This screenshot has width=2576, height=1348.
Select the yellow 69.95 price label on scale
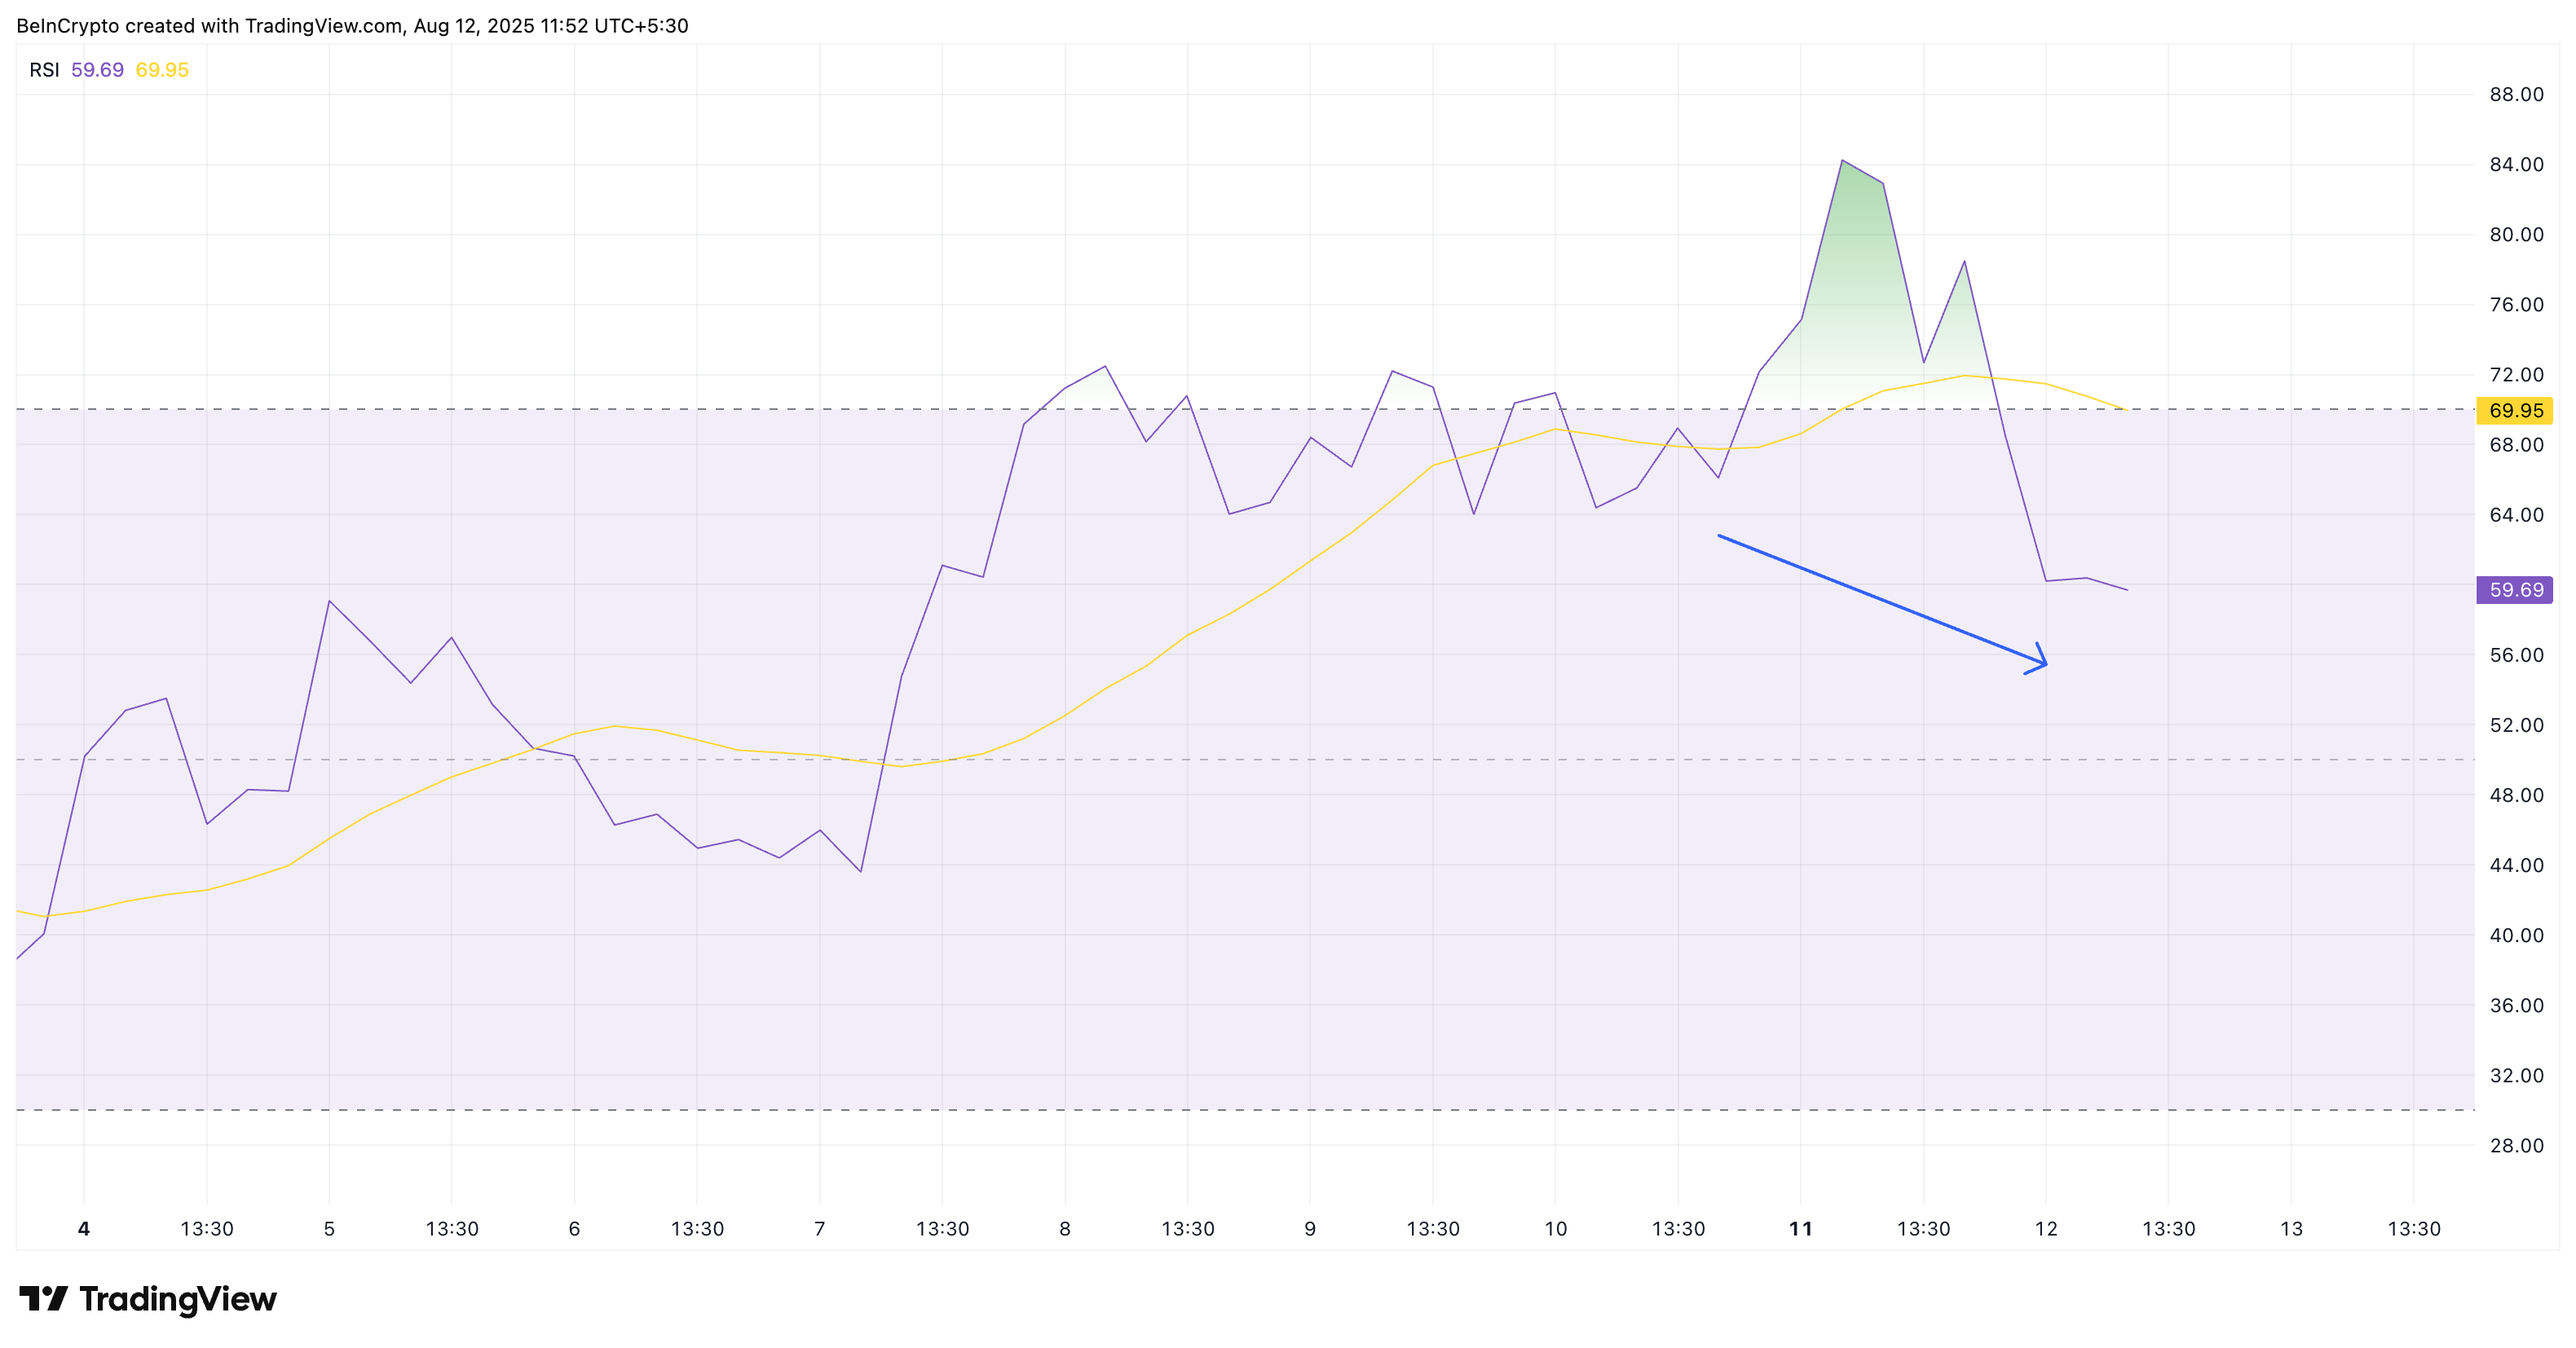[x=2519, y=410]
